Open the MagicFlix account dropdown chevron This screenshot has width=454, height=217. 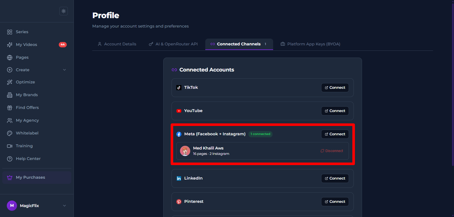click(64, 206)
